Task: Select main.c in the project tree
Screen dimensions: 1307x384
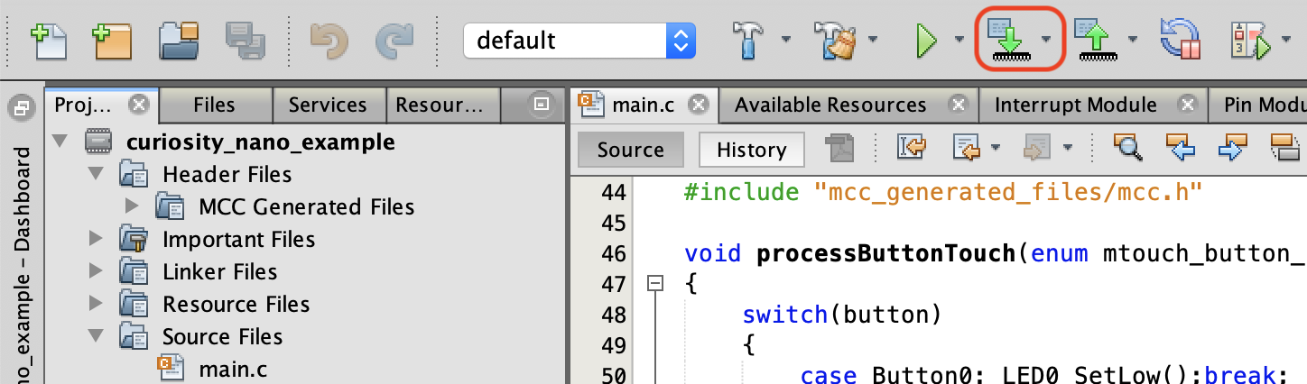Action: click(233, 368)
